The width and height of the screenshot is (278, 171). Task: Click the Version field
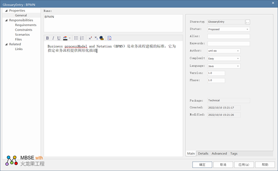(216, 73)
